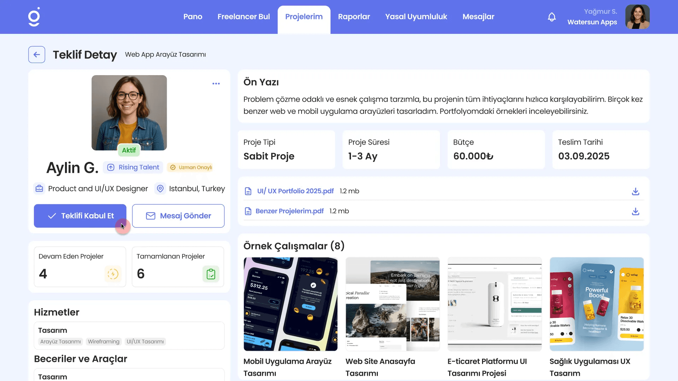This screenshot has height=381, width=678.
Task: Open Mobil Uygulama Arayüz Tasarımı thumbnail
Action: pos(290,304)
